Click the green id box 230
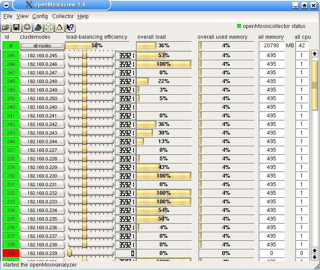The image size is (320, 270). tap(11, 176)
